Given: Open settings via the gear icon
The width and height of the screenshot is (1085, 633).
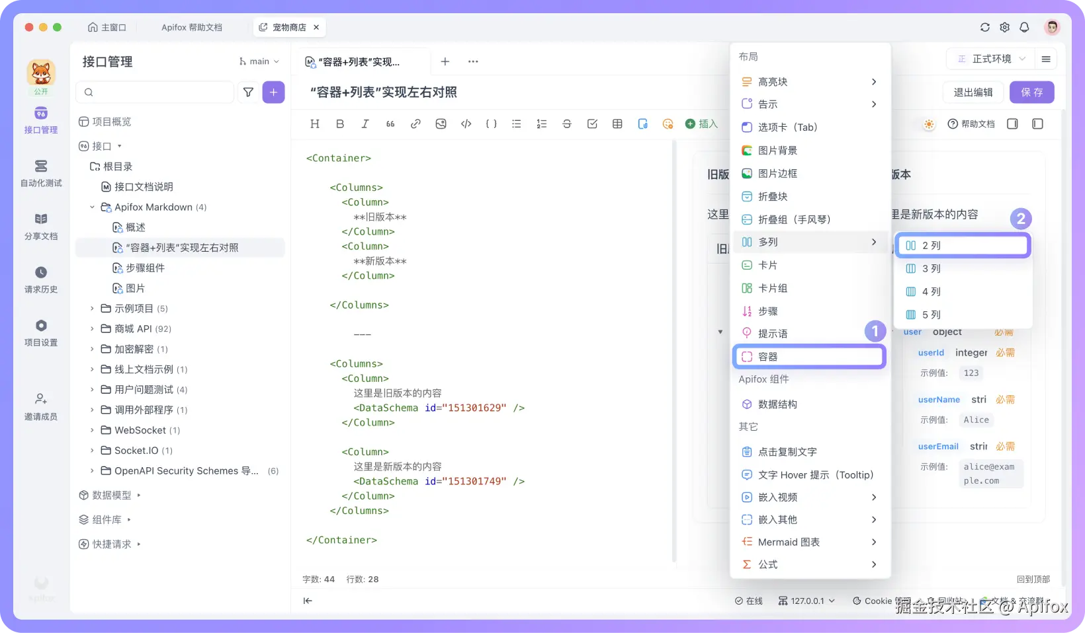Looking at the screenshot, I should [1005, 27].
